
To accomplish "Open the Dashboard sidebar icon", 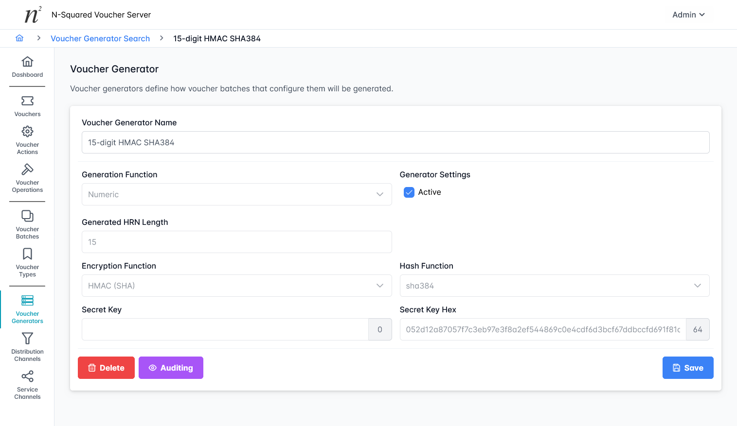I will [x=28, y=62].
